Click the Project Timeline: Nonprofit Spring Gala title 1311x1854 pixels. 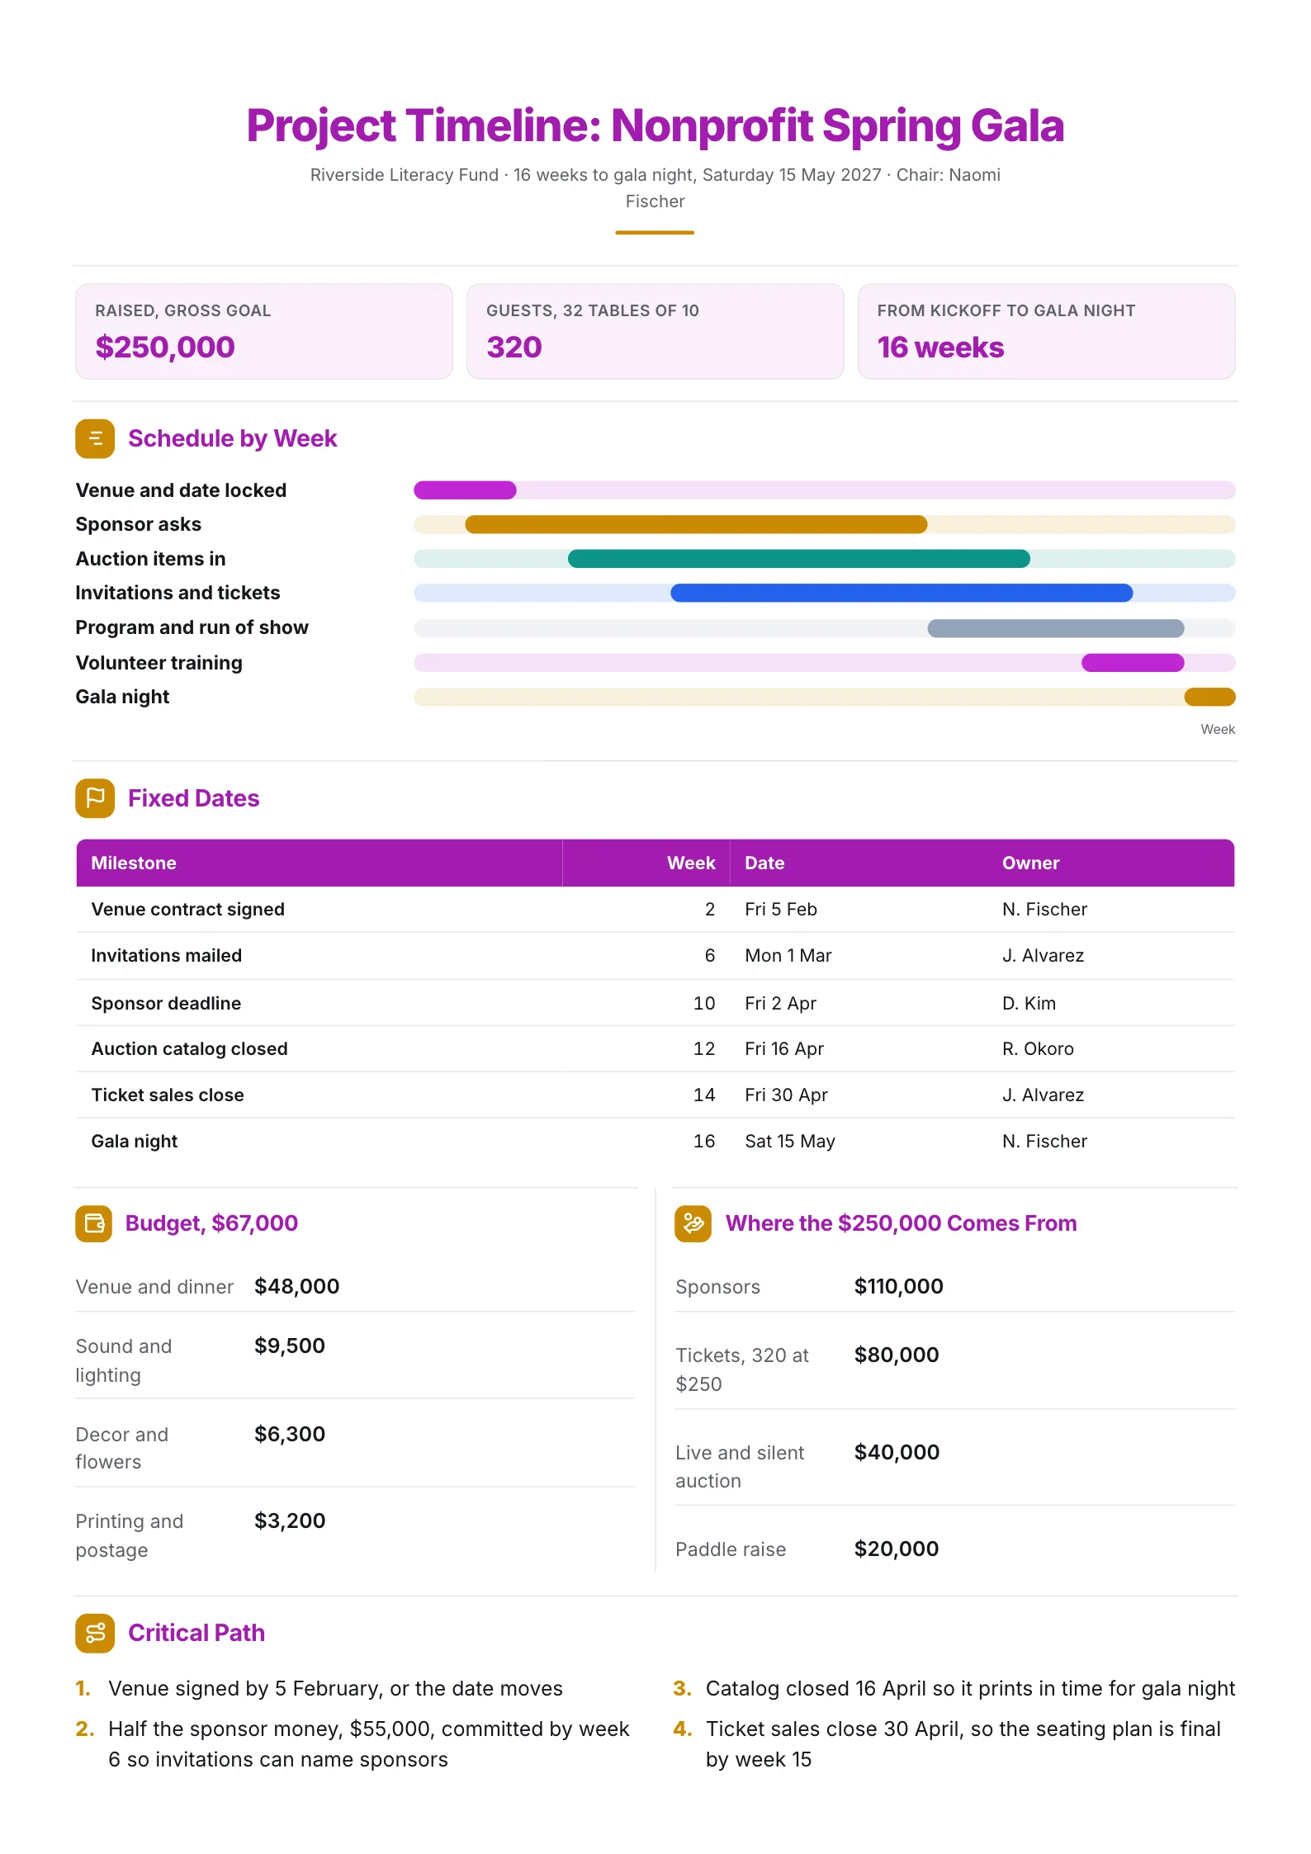(655, 125)
